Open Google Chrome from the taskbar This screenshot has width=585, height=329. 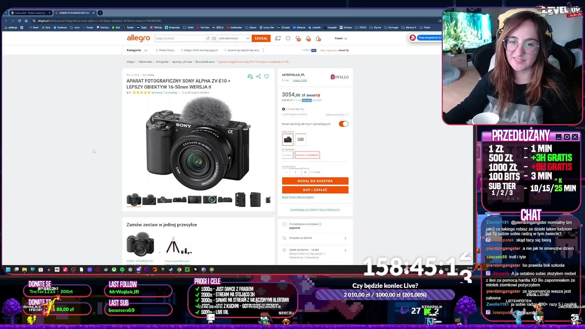click(x=179, y=270)
